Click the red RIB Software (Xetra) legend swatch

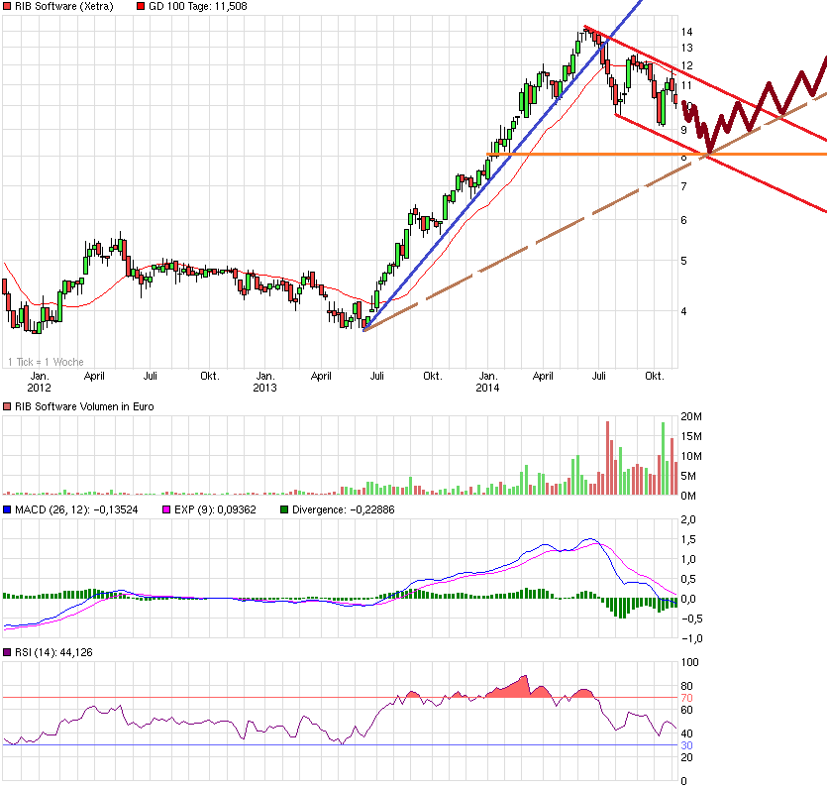pyautogui.click(x=7, y=6)
